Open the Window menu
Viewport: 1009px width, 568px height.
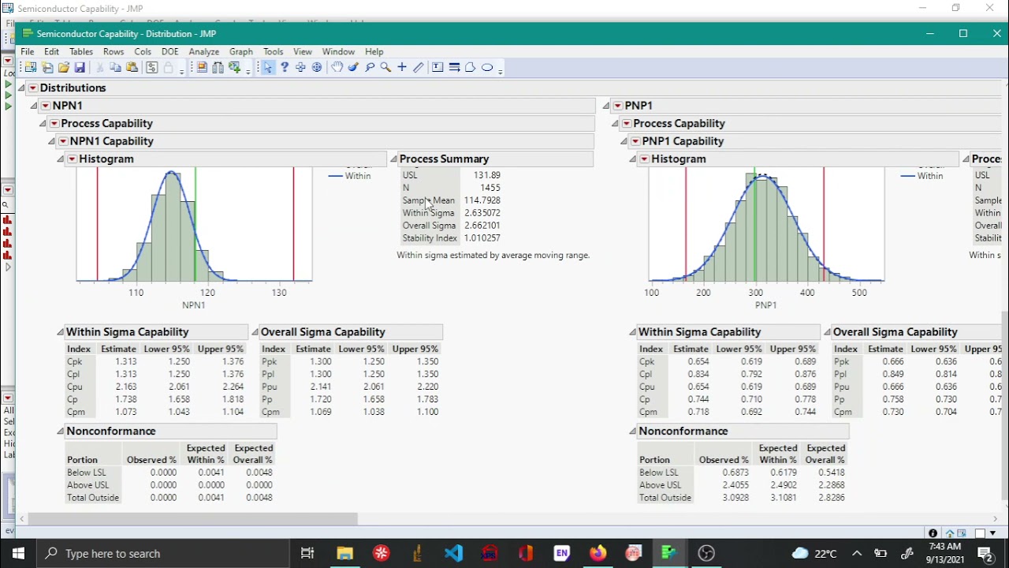pyautogui.click(x=338, y=51)
